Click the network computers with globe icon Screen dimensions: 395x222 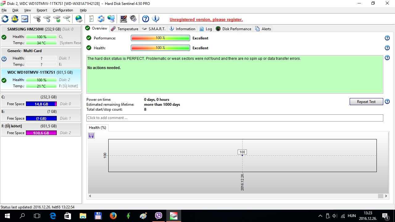[111, 19]
